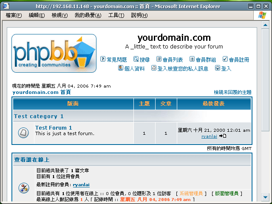Open the 編輯(E) menu

point(37,15)
